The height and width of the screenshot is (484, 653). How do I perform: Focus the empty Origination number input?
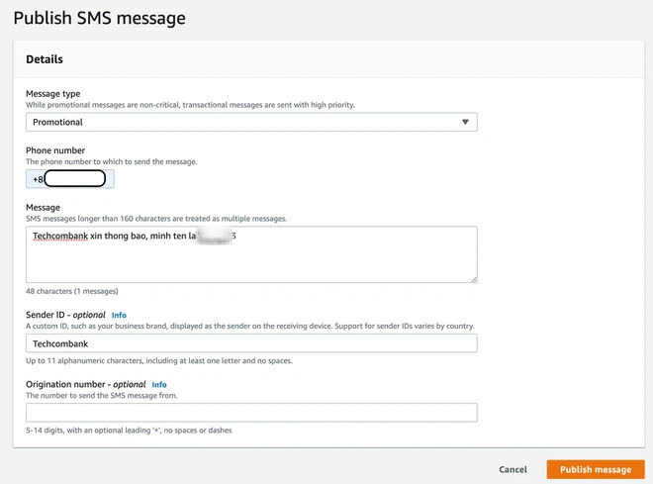251,413
